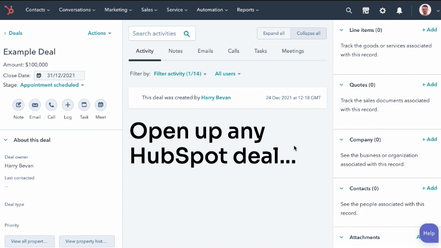
Task: Open the Reports menu
Action: coord(247,10)
